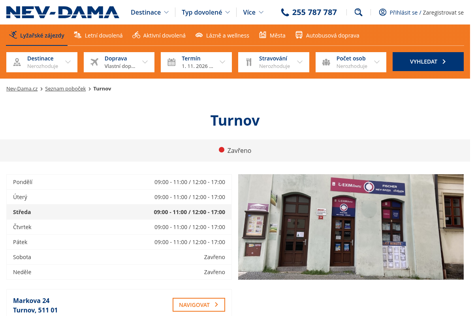The height and width of the screenshot is (316, 474).
Task: Expand the Destinace menu in top navigation
Action: pyautogui.click(x=150, y=12)
